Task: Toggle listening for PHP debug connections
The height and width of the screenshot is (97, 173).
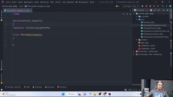Action: [x=154, y=6]
